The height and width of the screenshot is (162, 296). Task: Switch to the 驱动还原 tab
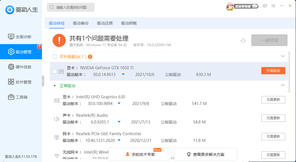click(x=105, y=23)
